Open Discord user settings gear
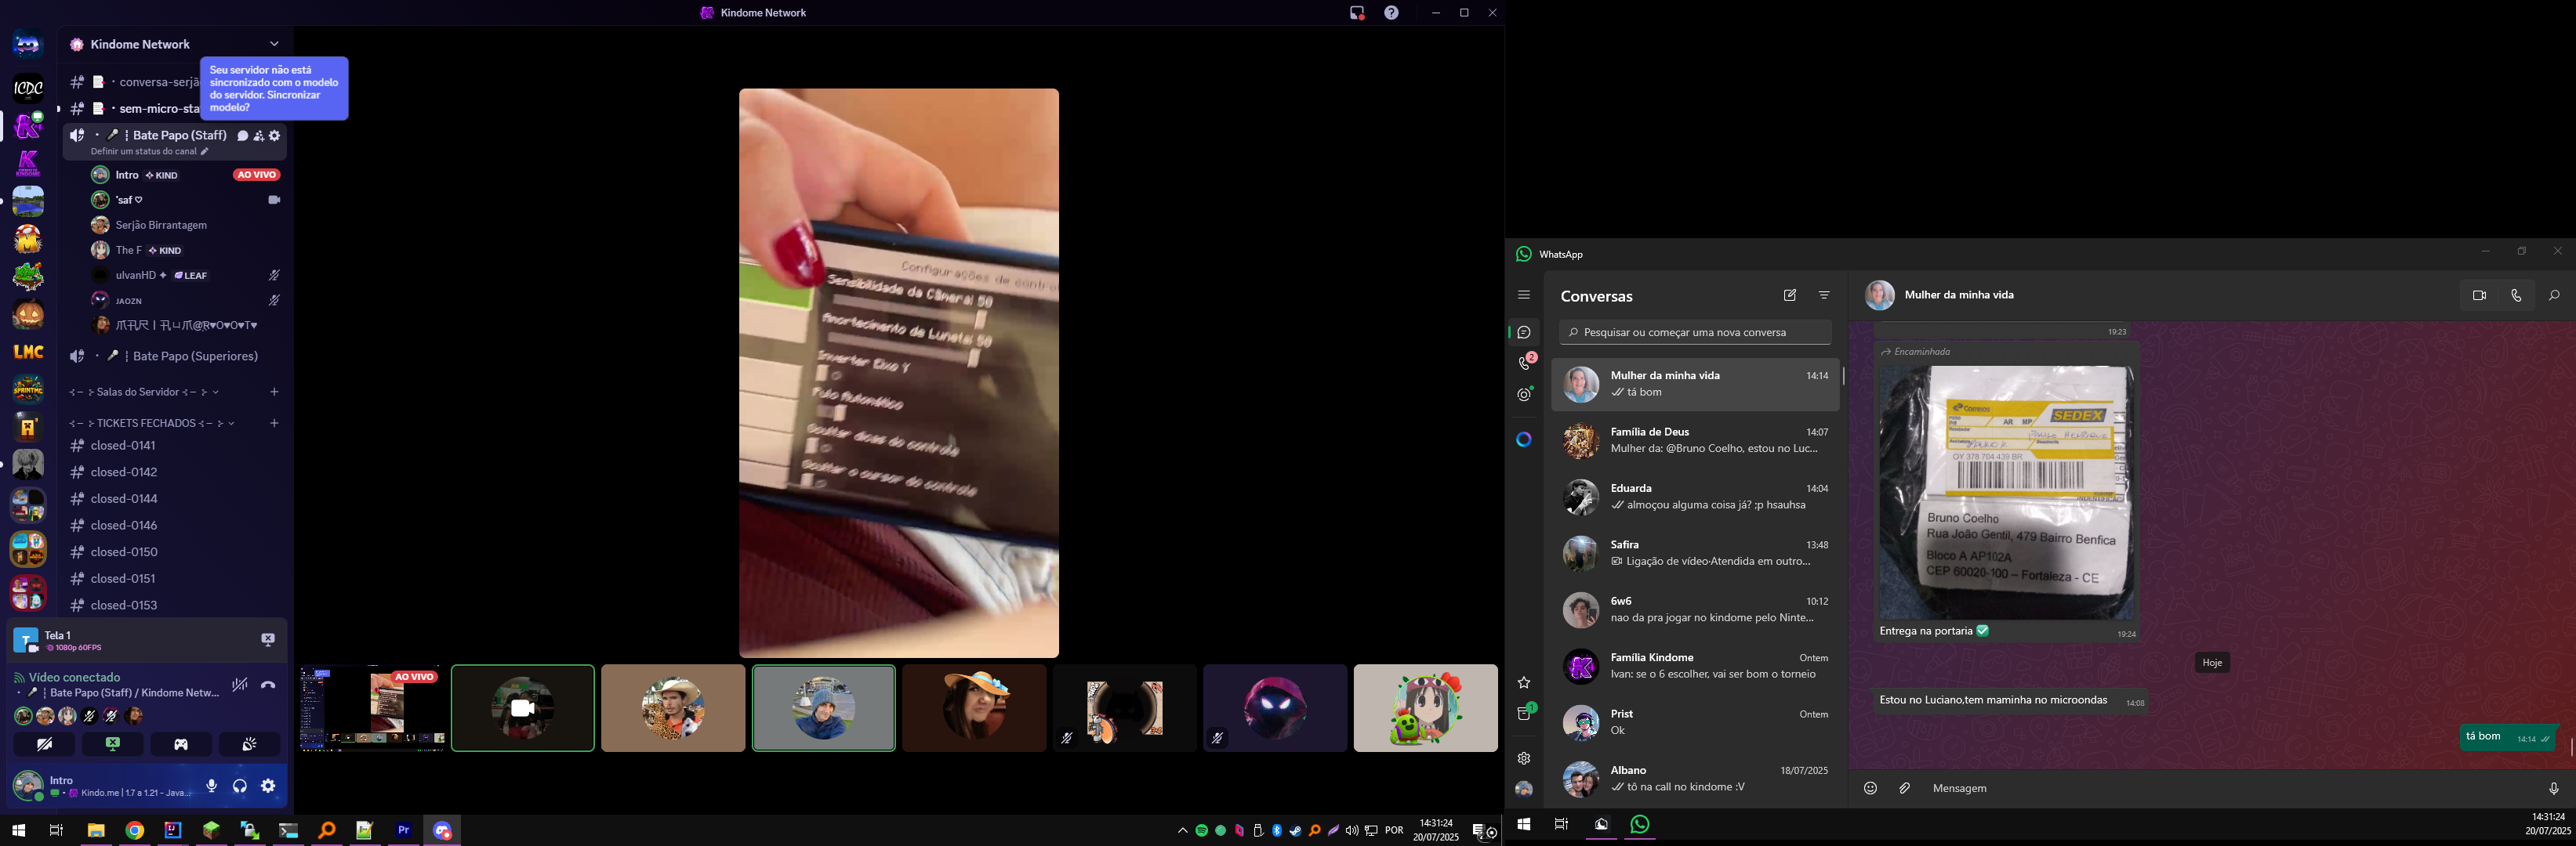This screenshot has height=846, width=2576. tap(268, 786)
